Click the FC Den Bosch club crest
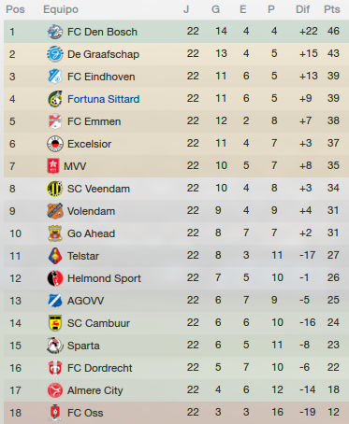The height and width of the screenshot is (424, 349). point(55,32)
